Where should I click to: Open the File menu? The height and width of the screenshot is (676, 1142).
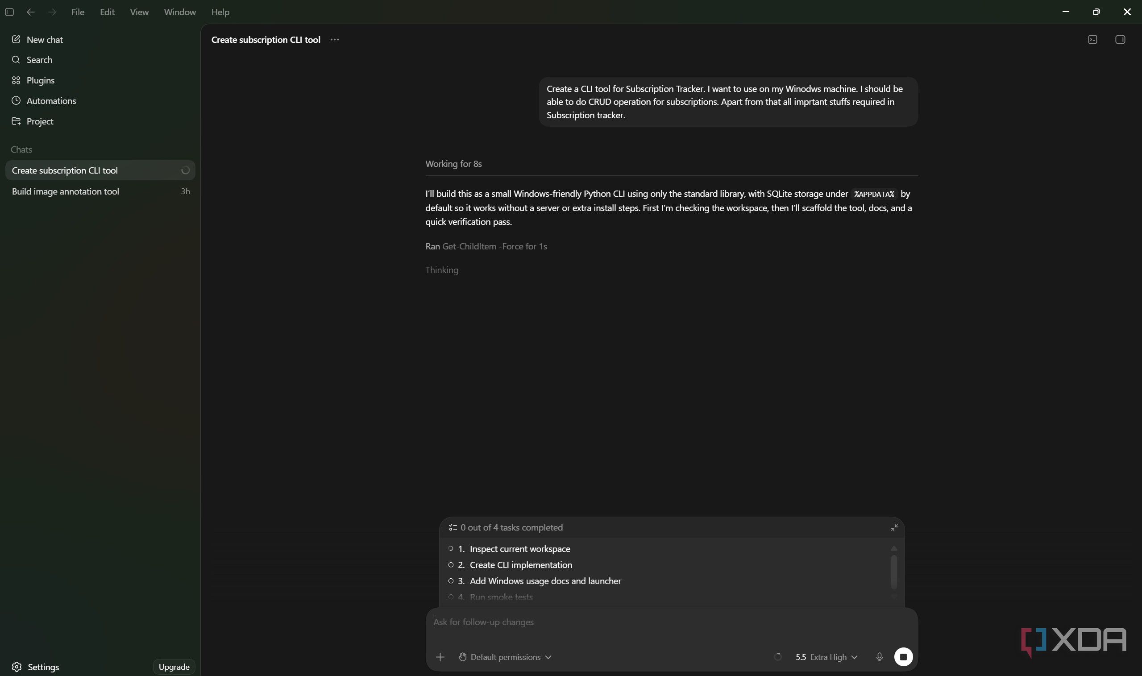[x=78, y=12]
